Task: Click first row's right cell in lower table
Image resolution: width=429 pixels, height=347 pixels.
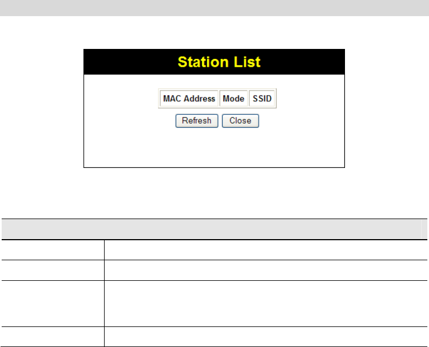Action: click(x=266, y=250)
